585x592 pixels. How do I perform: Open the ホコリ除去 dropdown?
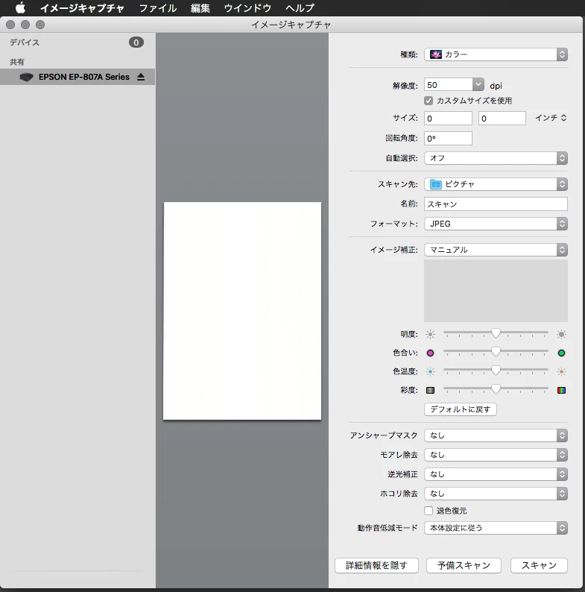point(496,494)
